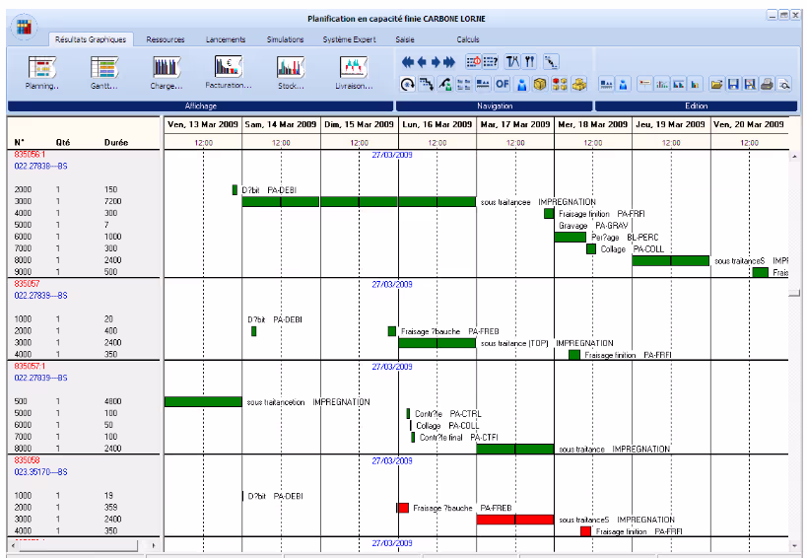
Task: Open the Ressources tab
Action: click(166, 39)
